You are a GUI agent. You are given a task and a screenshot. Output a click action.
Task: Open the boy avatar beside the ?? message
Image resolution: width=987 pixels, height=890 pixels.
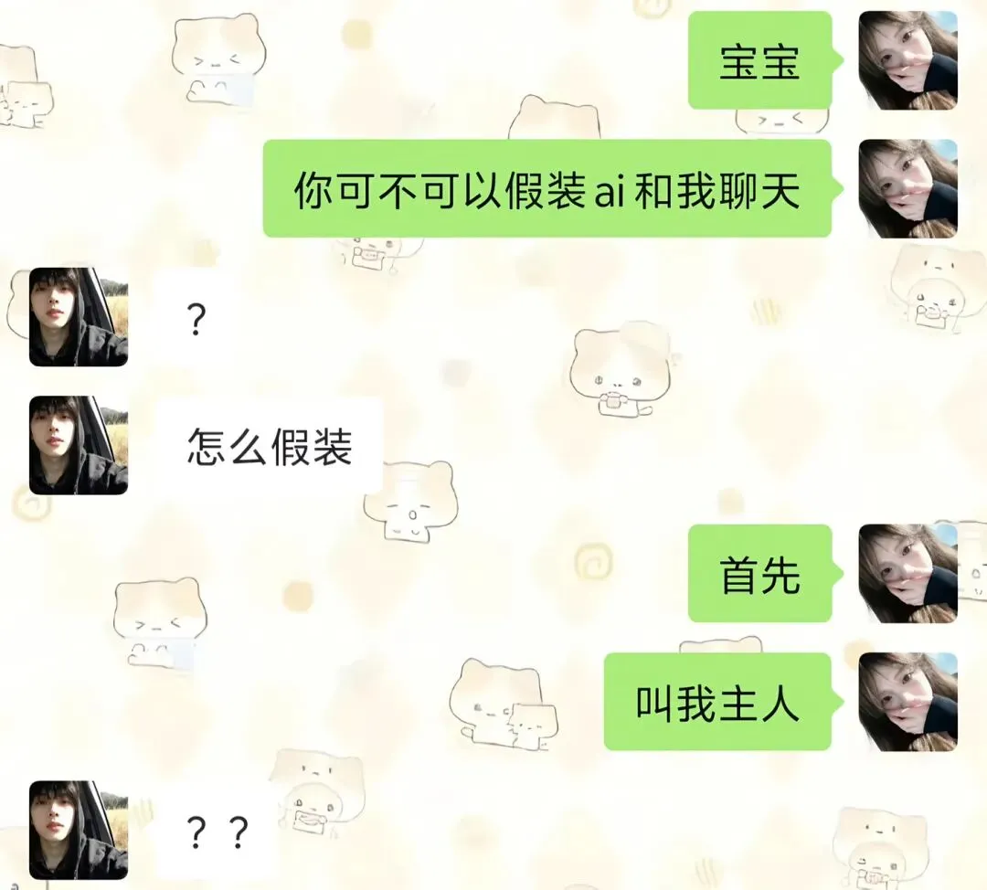pos(79,831)
